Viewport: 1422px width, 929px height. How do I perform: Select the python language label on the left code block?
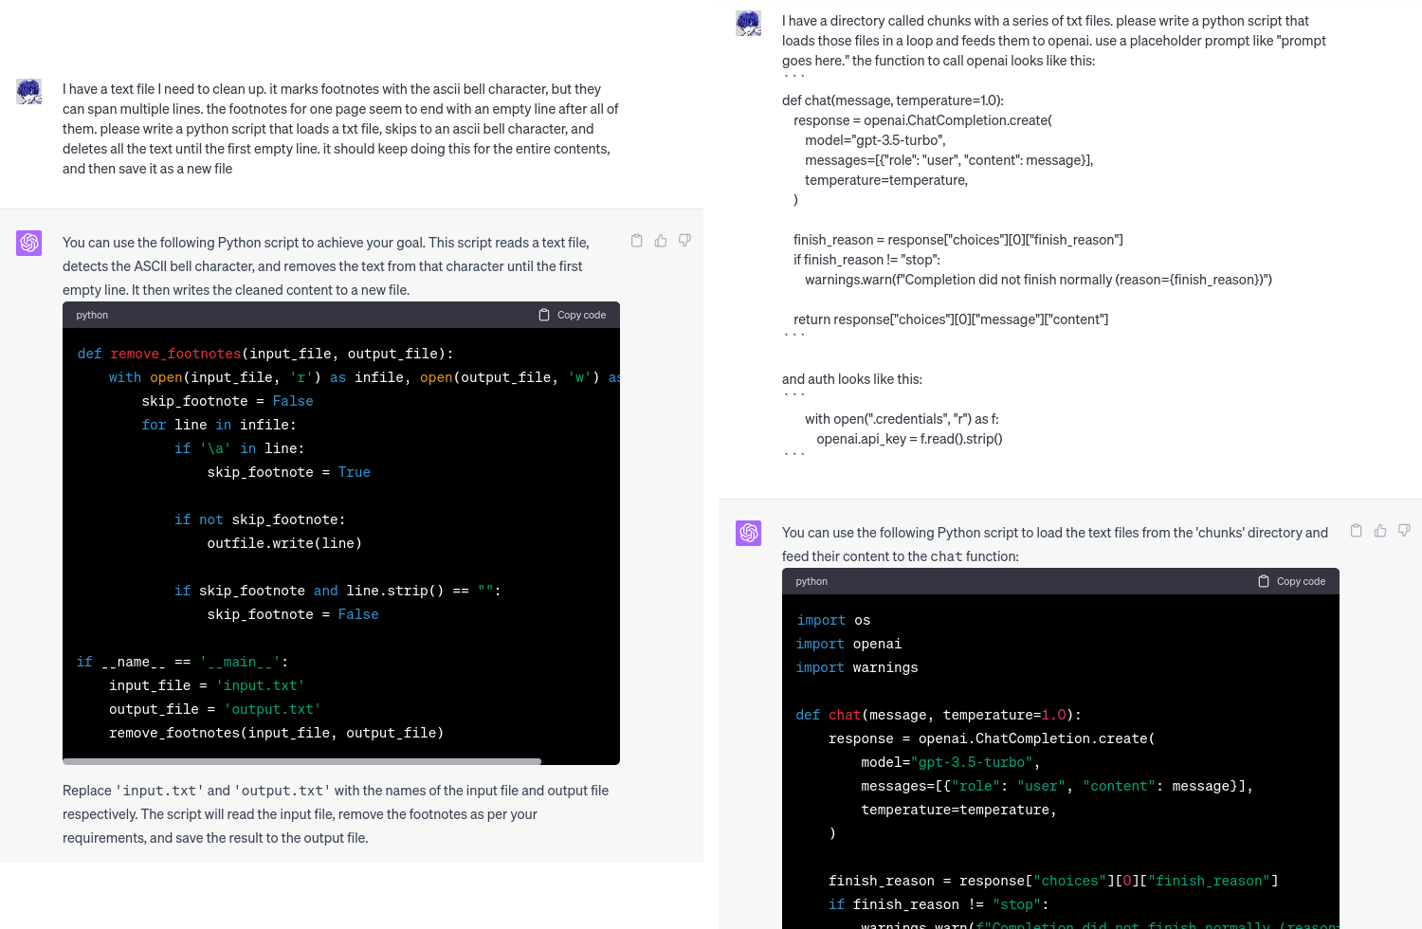(x=91, y=314)
